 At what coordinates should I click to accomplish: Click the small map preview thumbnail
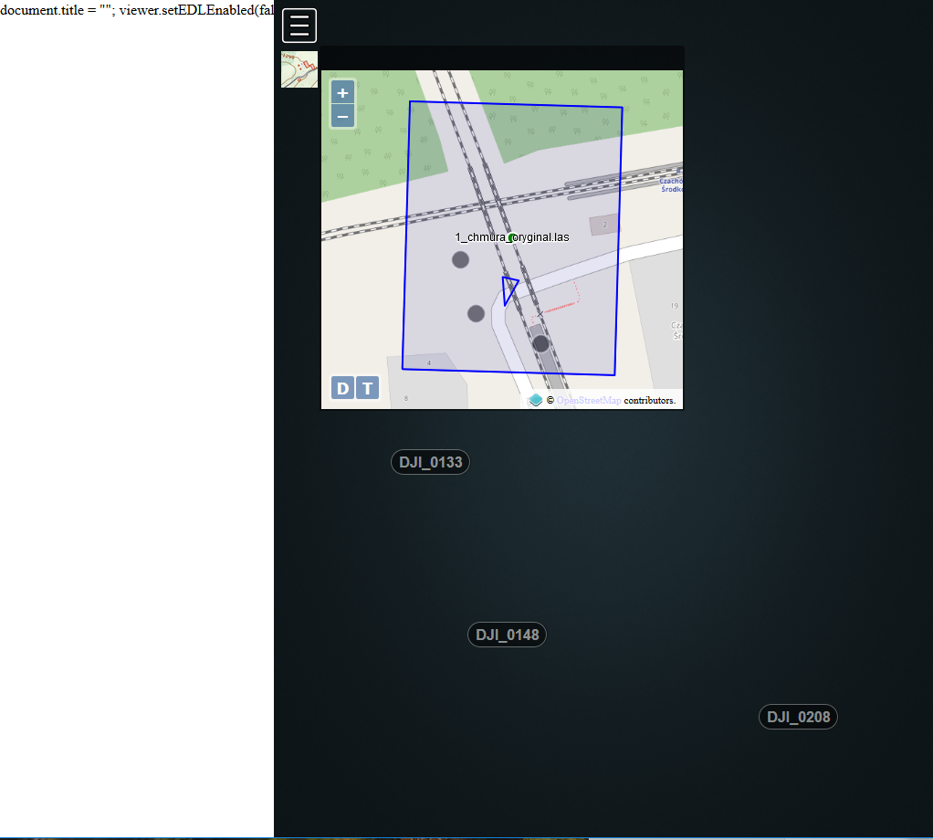(299, 68)
